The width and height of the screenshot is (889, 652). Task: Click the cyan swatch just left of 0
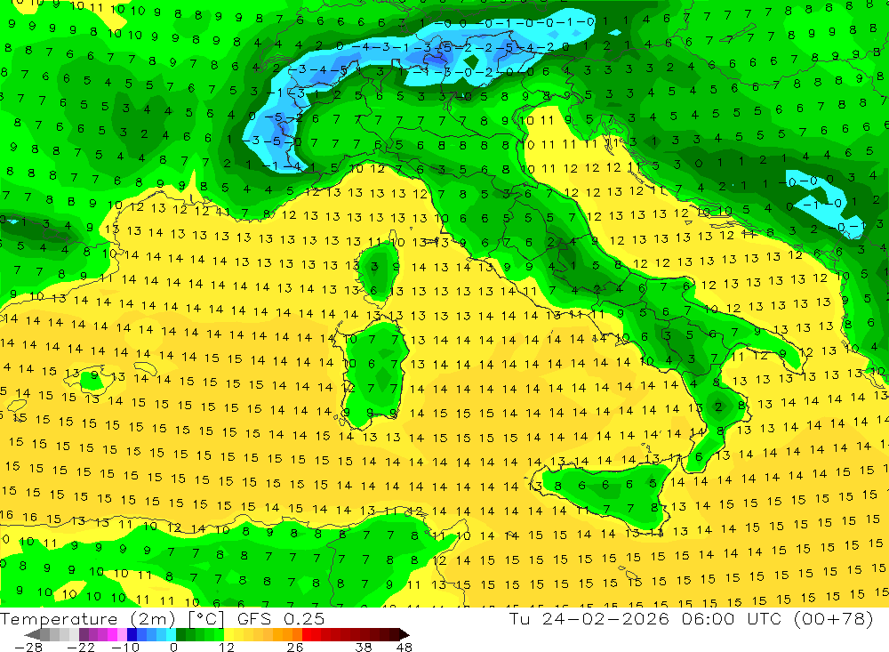[171, 634]
